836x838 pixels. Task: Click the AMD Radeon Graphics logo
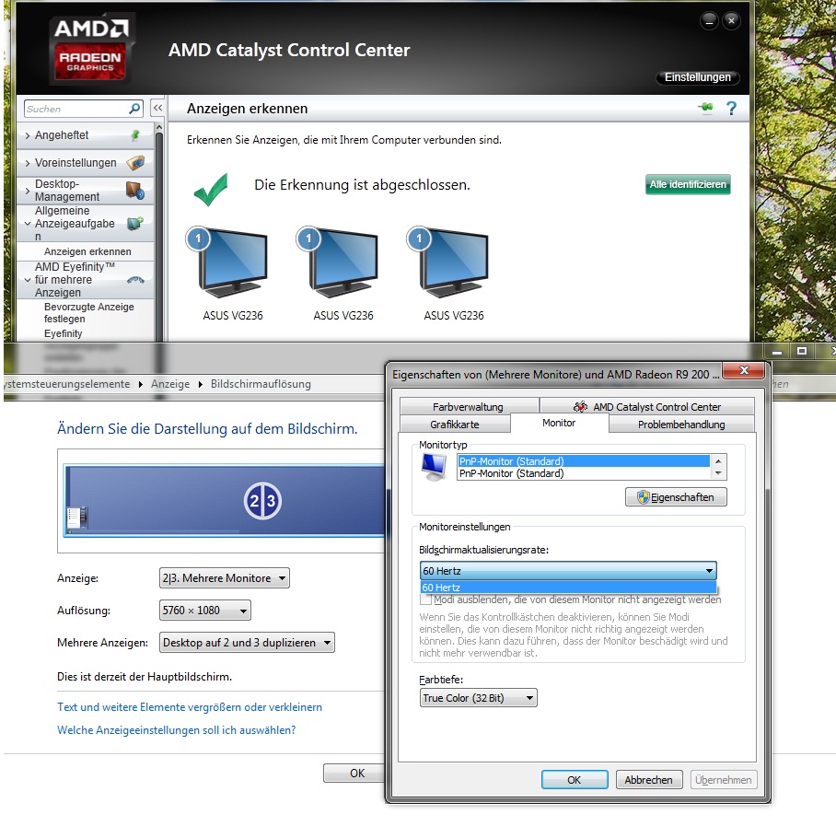91,48
